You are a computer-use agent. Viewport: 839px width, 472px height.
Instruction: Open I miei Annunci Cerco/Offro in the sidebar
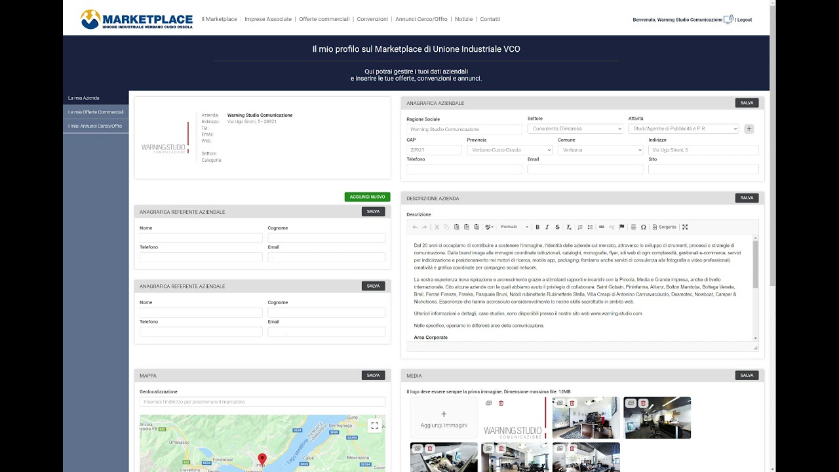(x=96, y=126)
